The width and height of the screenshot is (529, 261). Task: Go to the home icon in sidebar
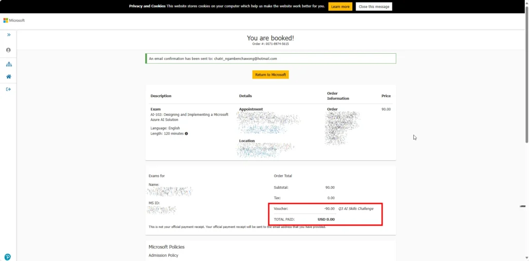click(9, 76)
